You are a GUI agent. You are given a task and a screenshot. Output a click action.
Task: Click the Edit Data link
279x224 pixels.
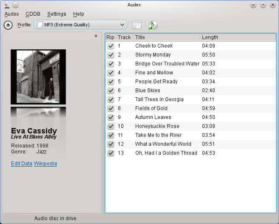coord(22,164)
